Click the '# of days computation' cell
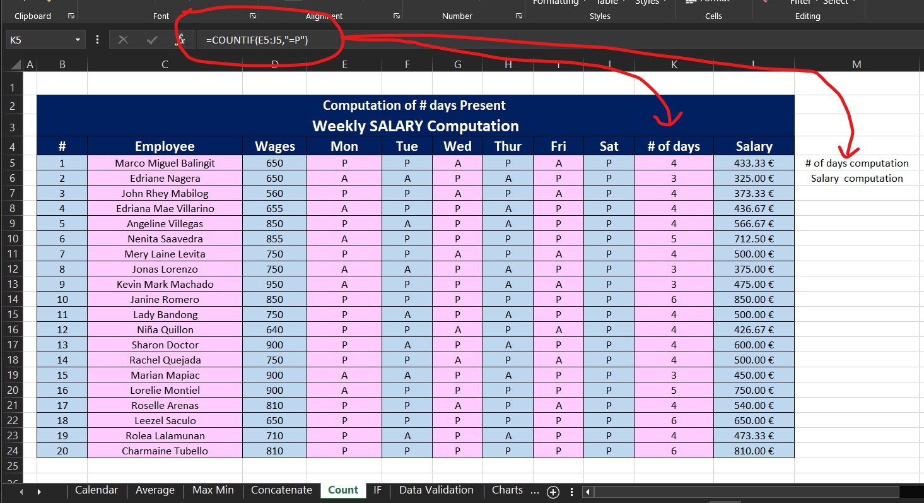The image size is (924, 503). pyautogui.click(x=857, y=163)
